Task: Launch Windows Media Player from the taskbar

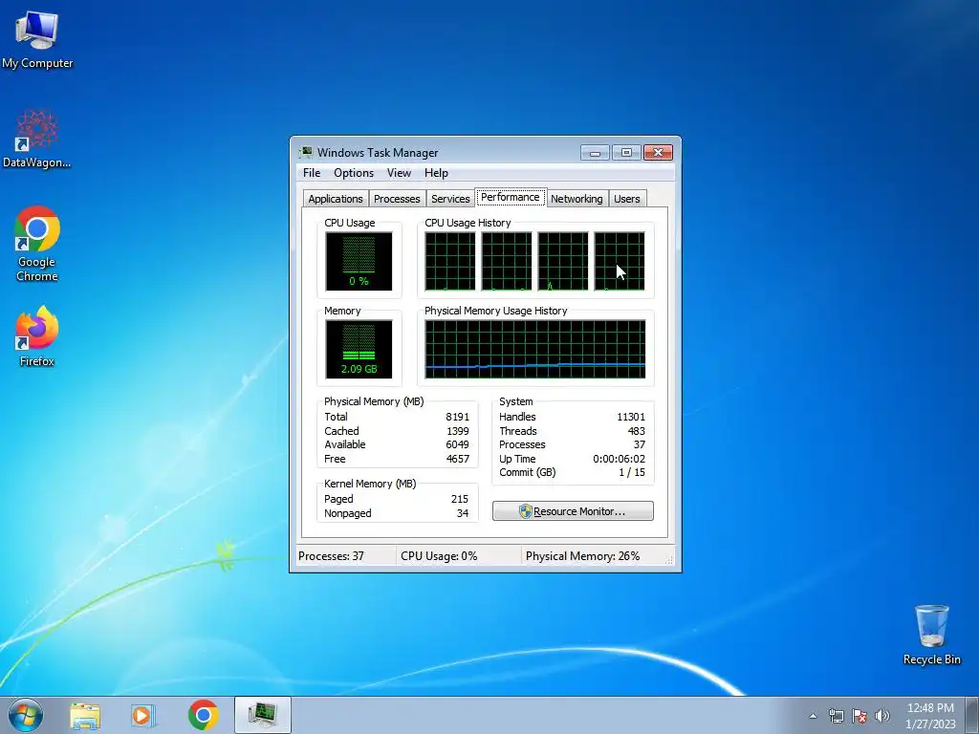Action: (x=143, y=716)
